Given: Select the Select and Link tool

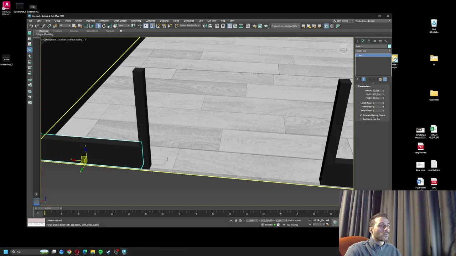Looking at the screenshot, I should point(43,26).
